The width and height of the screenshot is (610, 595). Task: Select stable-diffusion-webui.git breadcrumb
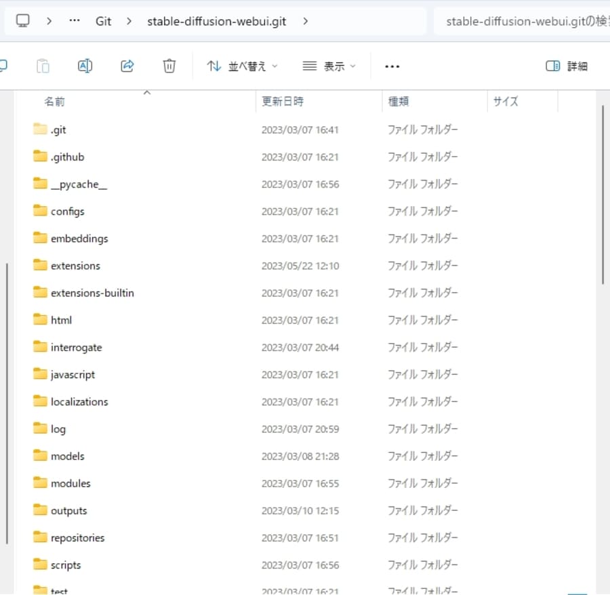216,21
